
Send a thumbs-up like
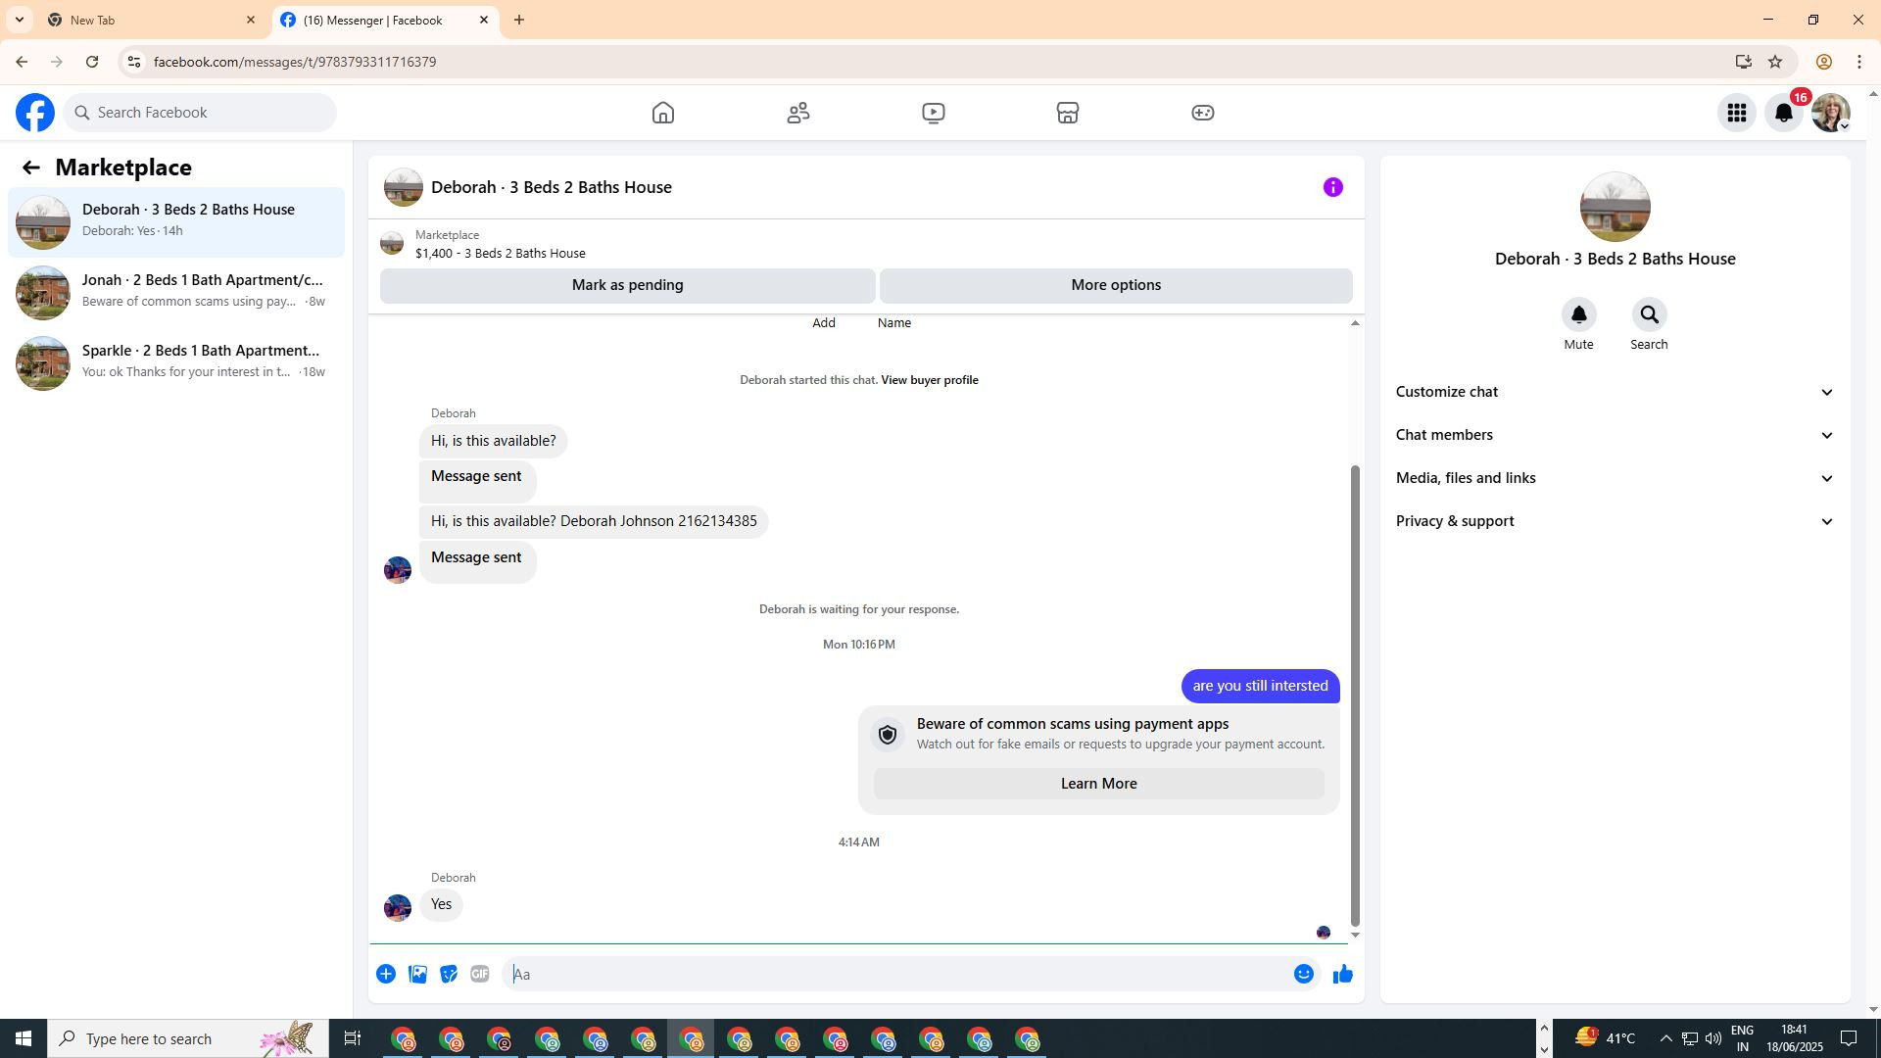[x=1343, y=974]
